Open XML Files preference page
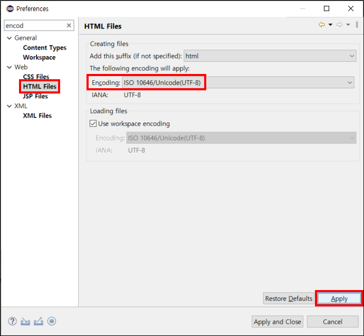Image resolution: width=364 pixels, height=336 pixels. pyautogui.click(x=37, y=116)
